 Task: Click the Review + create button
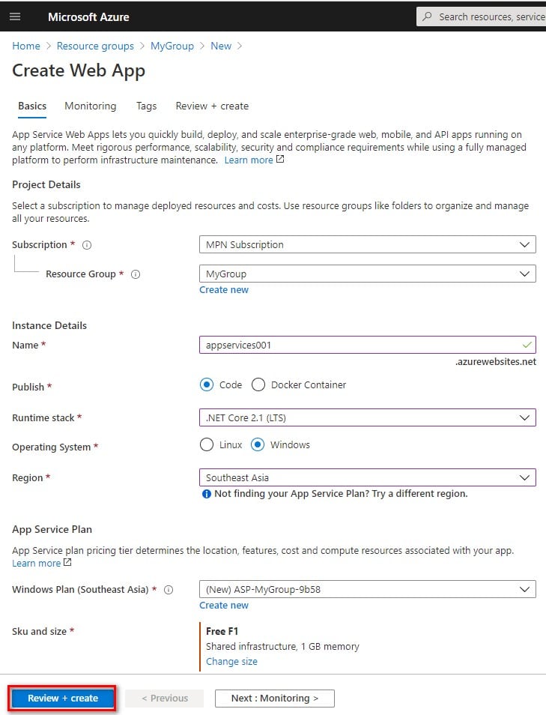point(62,698)
